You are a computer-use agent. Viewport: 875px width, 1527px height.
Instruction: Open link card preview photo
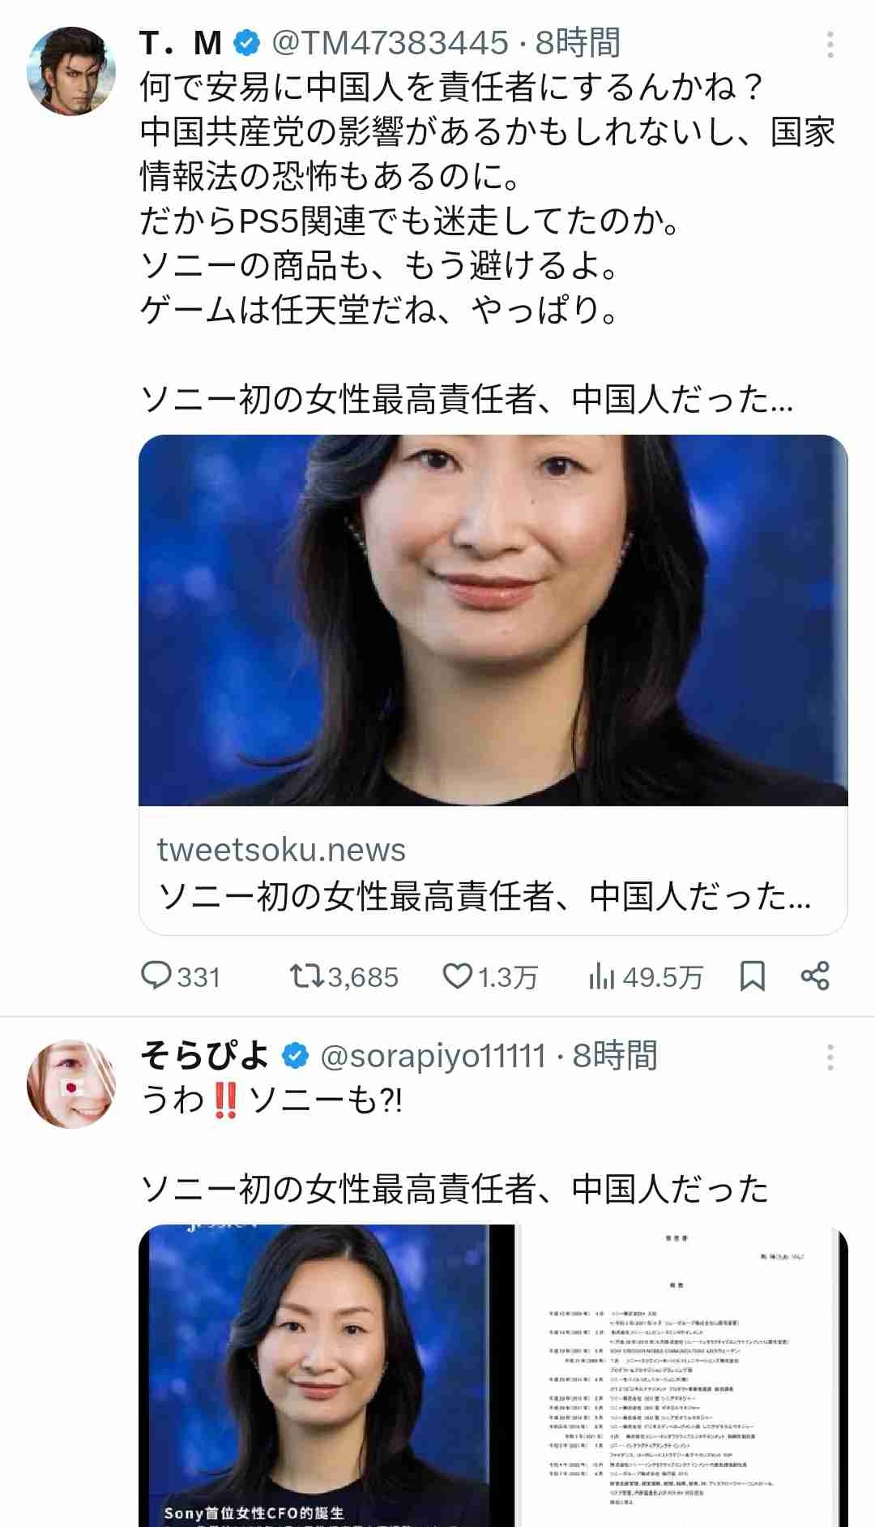pyautogui.click(x=493, y=620)
